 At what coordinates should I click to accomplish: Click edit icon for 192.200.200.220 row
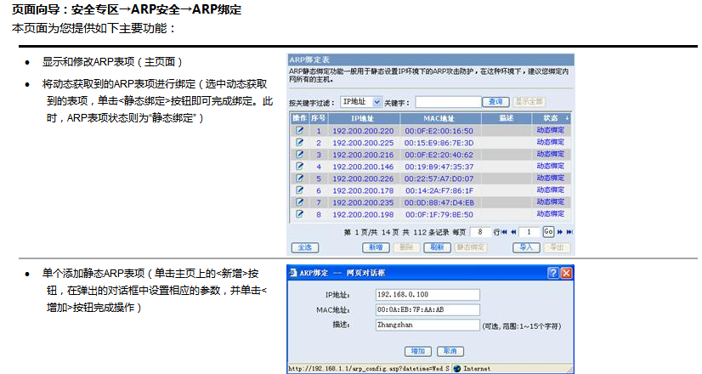click(x=299, y=130)
